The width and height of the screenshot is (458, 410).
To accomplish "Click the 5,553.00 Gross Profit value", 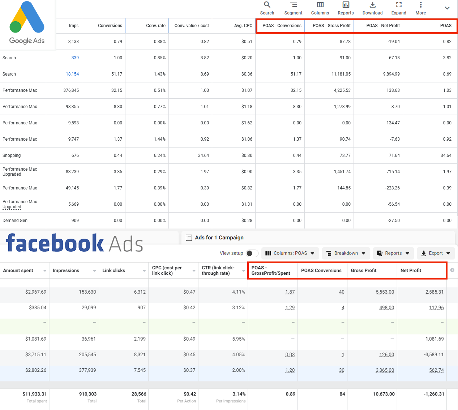I will (385, 292).
